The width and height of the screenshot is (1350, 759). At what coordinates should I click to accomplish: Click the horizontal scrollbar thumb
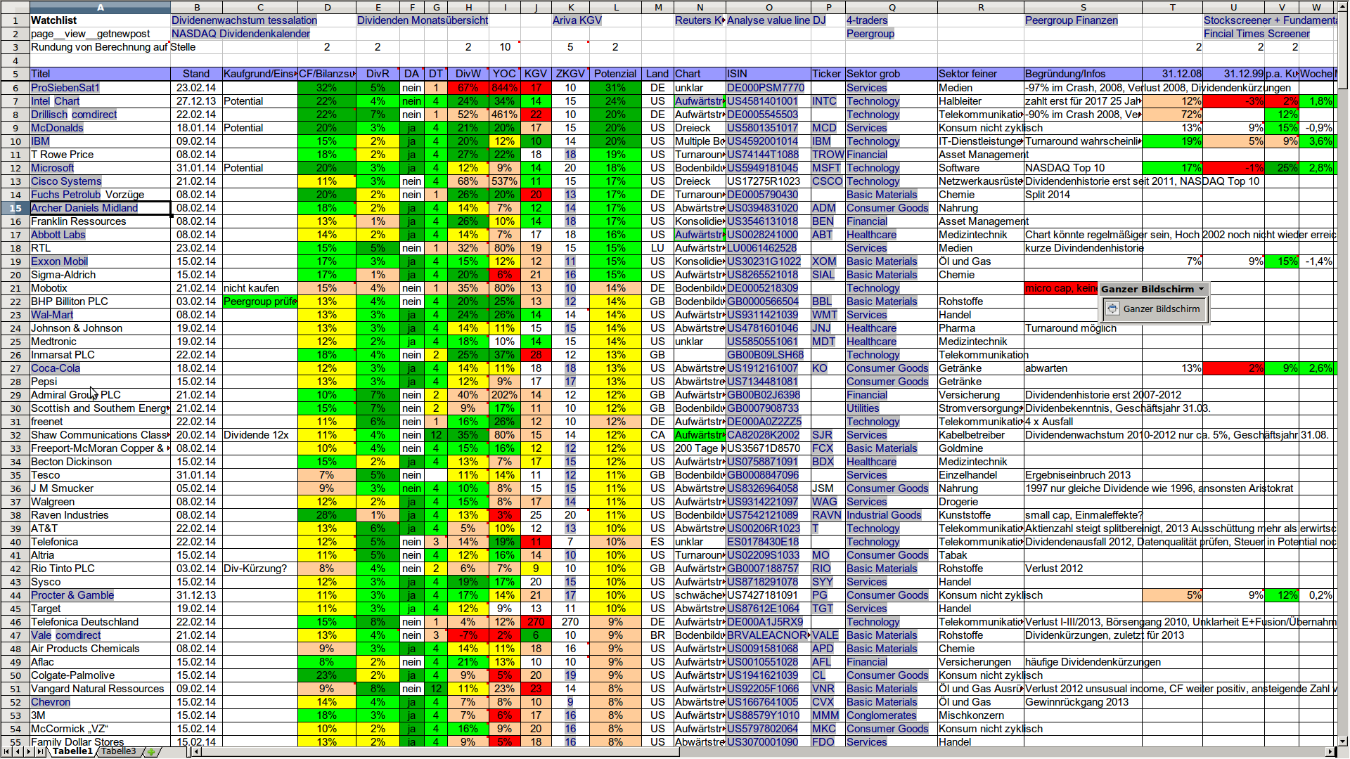440,751
